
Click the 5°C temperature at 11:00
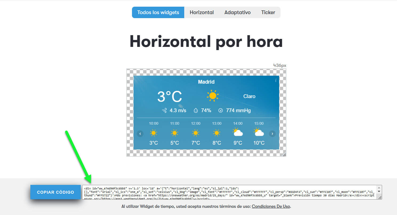pyautogui.click(x=175, y=143)
